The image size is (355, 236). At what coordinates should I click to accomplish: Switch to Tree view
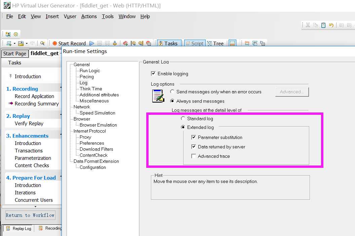click(x=215, y=43)
